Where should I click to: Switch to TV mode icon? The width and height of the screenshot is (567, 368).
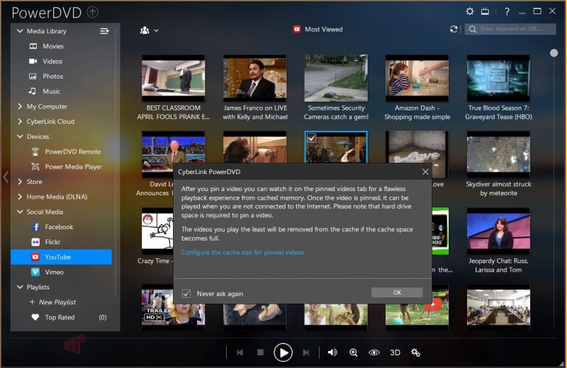click(x=485, y=11)
